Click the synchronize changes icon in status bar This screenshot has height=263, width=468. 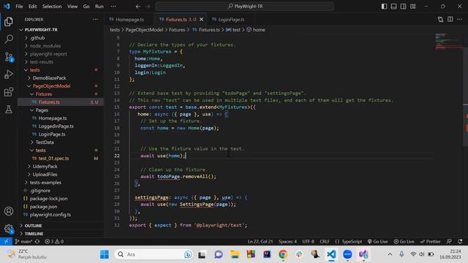pos(37,242)
